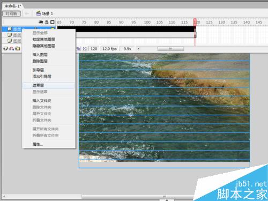Click the stage scroll-left arrow below the stage

click(4, 197)
